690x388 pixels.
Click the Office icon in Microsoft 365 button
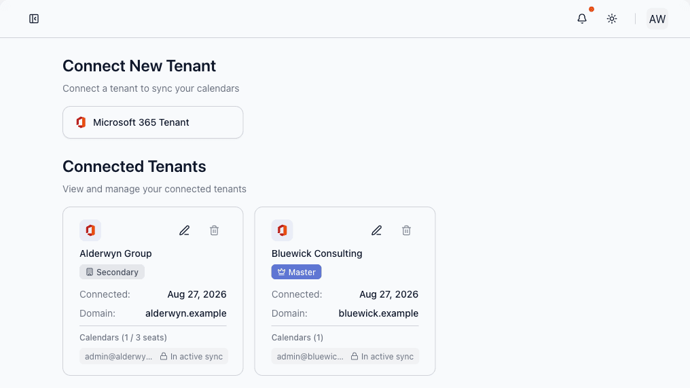click(x=81, y=122)
